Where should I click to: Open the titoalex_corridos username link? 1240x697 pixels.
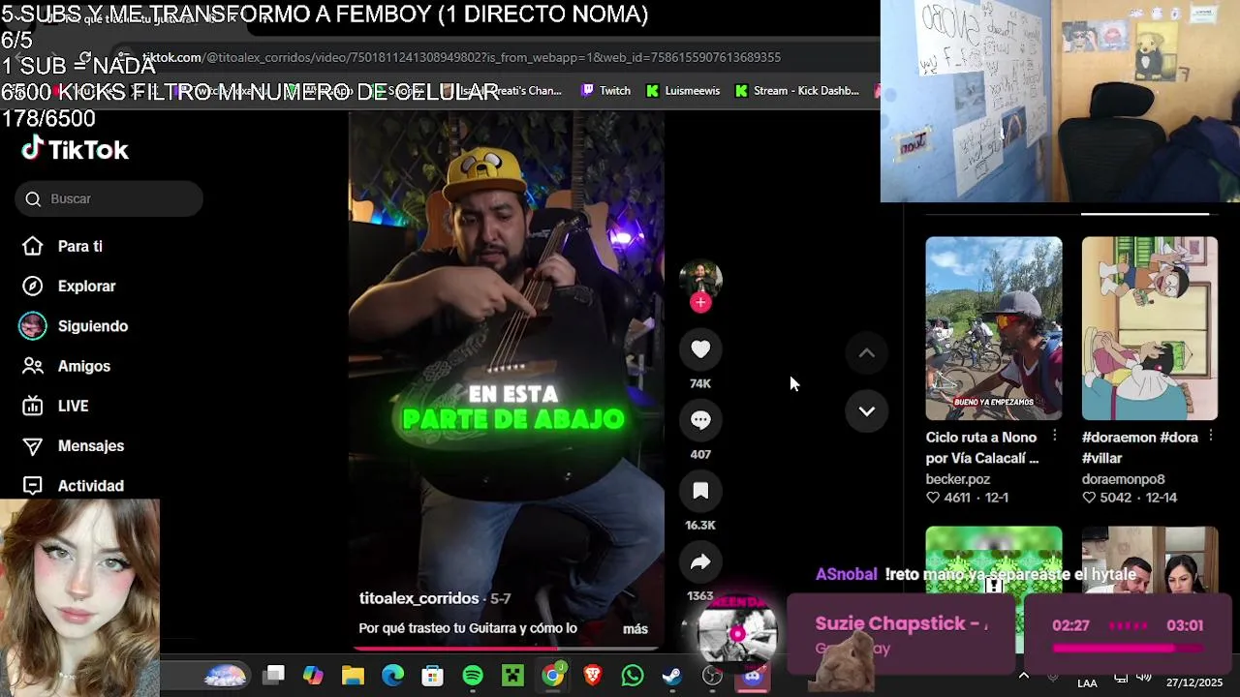[x=419, y=598]
